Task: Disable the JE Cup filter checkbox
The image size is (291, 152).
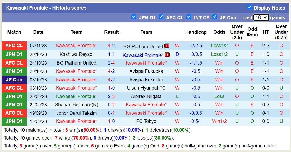Action: pyautogui.click(x=215, y=17)
